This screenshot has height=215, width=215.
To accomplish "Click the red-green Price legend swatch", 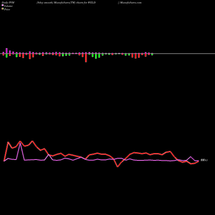I will pos(3,9).
